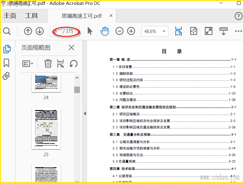
Task: Minimize the Acrobat window
Action: (221, 3)
